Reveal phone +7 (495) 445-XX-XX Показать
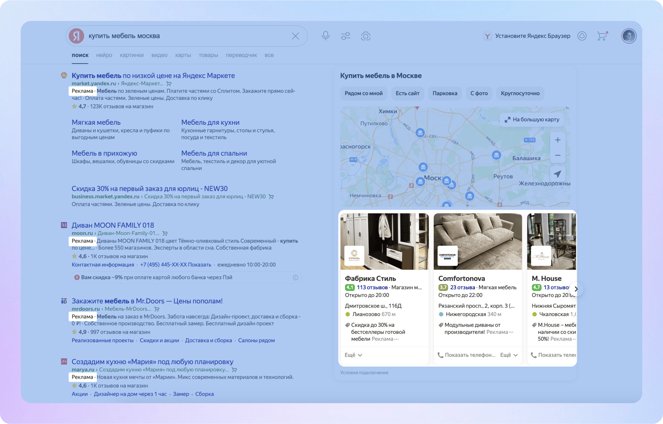Viewport: 663px width, 424px height. click(175, 265)
